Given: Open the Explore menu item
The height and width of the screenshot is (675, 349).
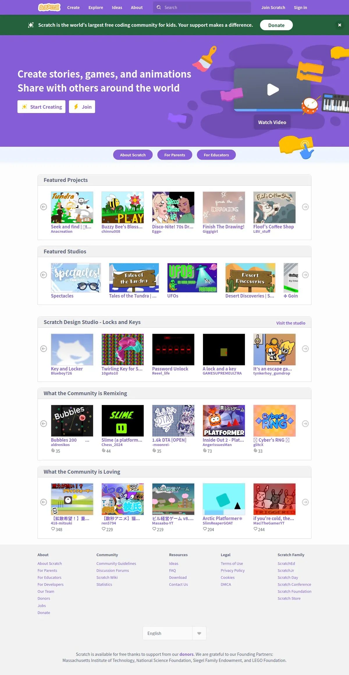Looking at the screenshot, I should tap(96, 8).
